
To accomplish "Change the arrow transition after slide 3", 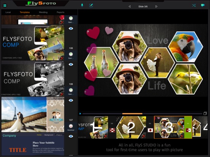I will (x=188, y=130).
